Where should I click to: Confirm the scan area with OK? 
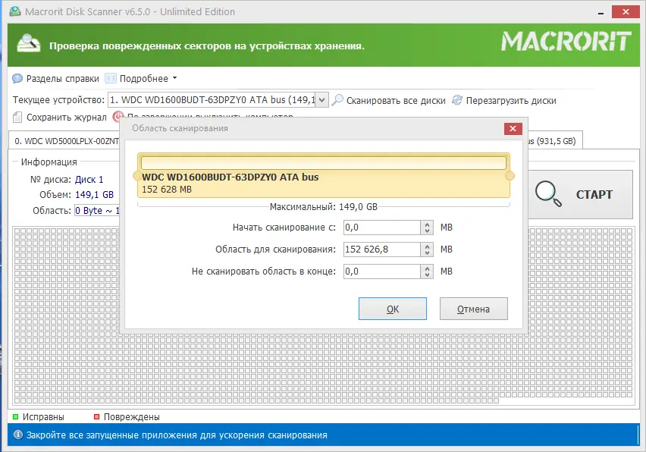pos(393,309)
